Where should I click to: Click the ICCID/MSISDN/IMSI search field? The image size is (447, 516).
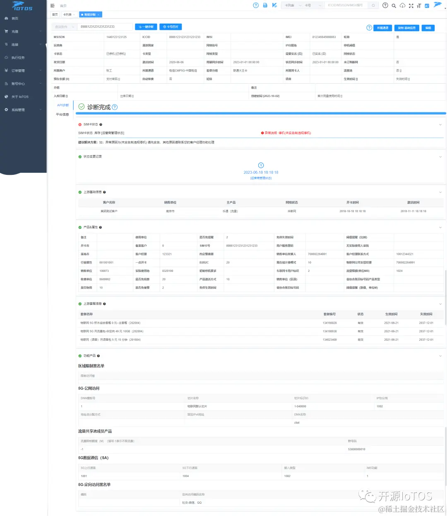tap(347, 5)
